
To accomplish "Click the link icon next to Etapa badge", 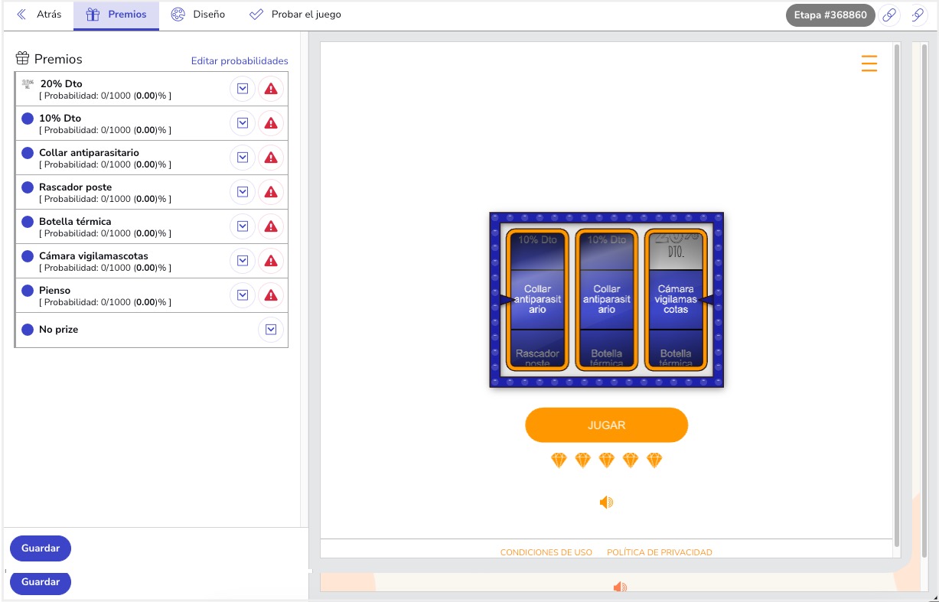I will coord(889,15).
